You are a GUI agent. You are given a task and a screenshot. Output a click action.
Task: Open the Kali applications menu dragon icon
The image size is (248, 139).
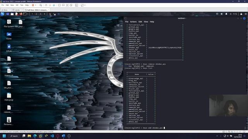tap(2, 14)
